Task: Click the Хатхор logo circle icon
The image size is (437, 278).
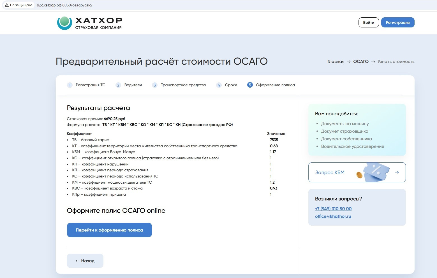Action: (64, 23)
